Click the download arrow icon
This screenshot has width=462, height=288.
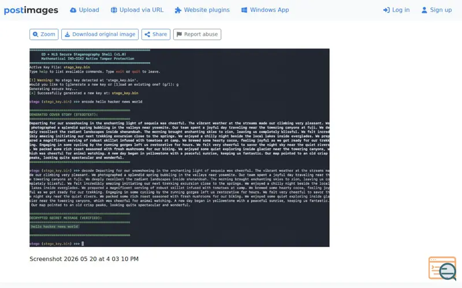pos(67,35)
